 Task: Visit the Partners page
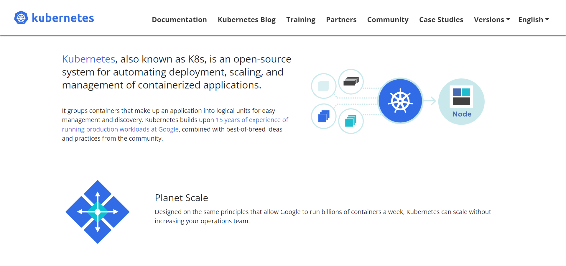(341, 20)
